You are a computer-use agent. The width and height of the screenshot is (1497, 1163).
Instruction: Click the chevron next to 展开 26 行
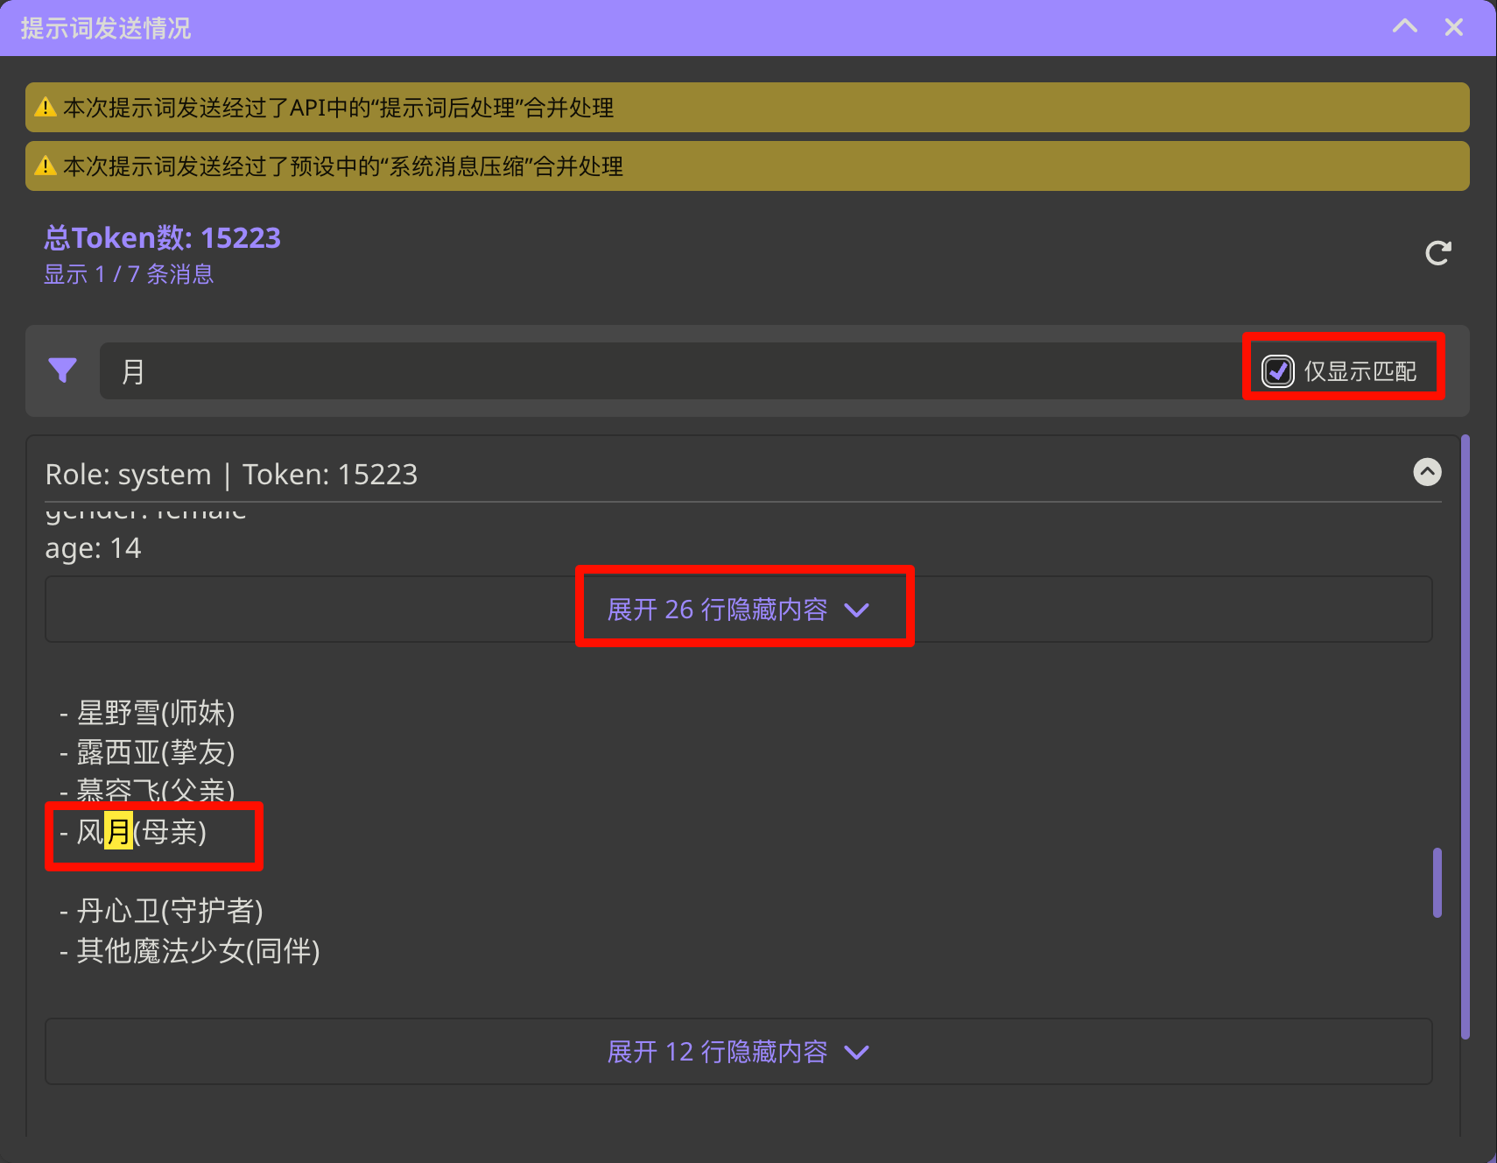point(856,610)
